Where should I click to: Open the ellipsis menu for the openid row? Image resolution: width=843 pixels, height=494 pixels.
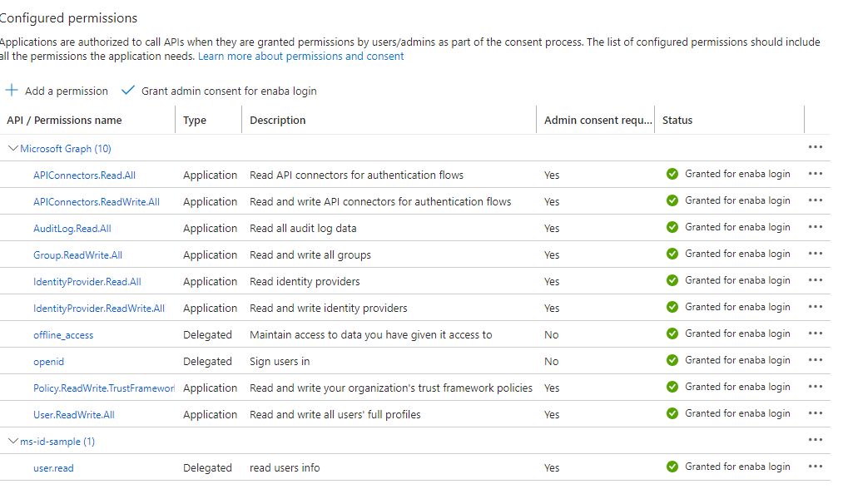pos(816,360)
